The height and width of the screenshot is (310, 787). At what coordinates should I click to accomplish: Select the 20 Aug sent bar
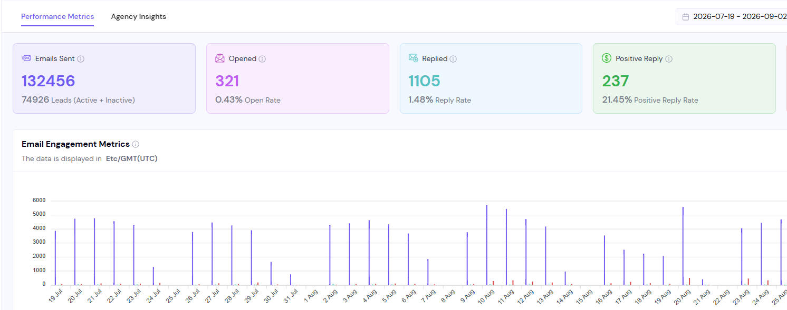683,246
